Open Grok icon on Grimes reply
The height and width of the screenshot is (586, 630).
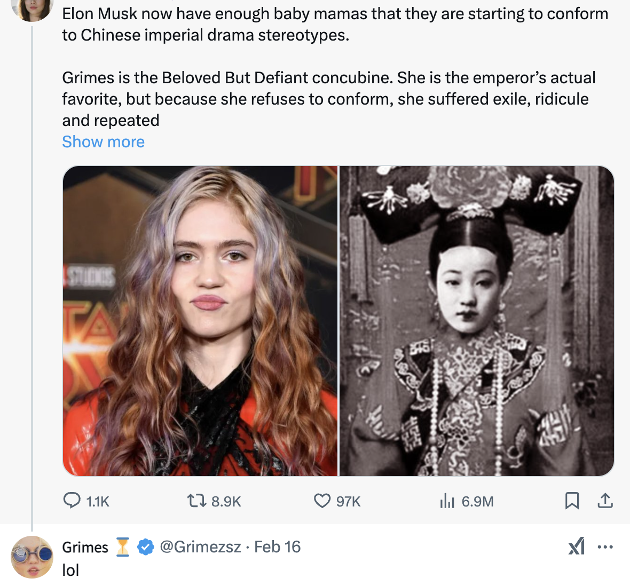point(577,547)
